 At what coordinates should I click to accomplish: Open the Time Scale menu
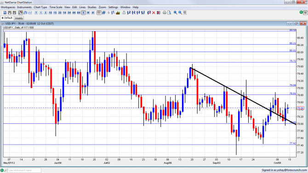[56, 7]
